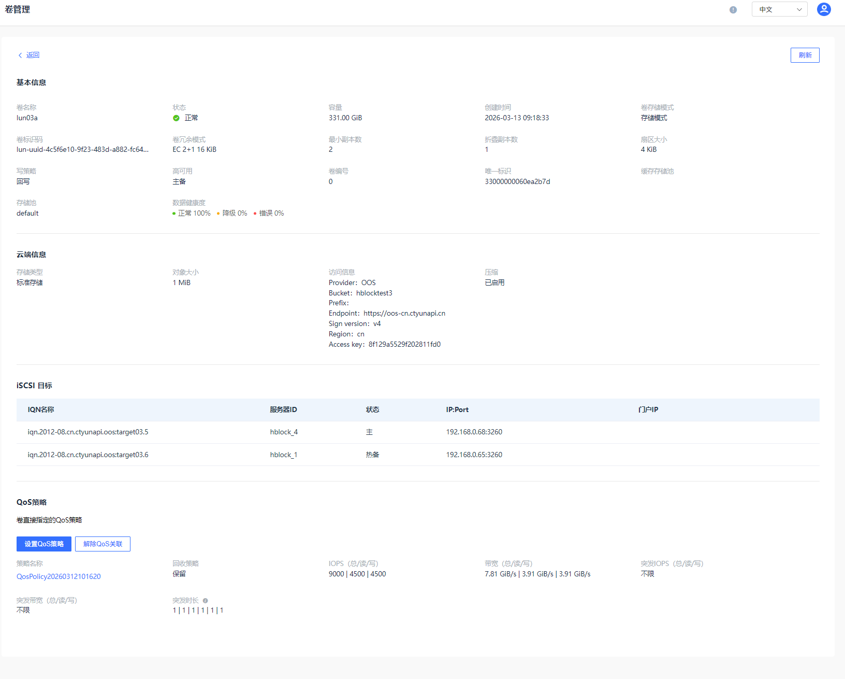Click the 服务器ID column header
Screen dimensions: 845x679
283,409
